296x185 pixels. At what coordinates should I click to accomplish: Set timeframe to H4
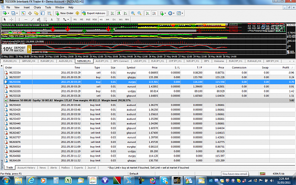(108, 19)
